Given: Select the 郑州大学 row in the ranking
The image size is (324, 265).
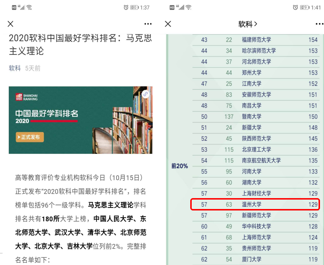Looking at the screenshot, I should click(255, 73).
